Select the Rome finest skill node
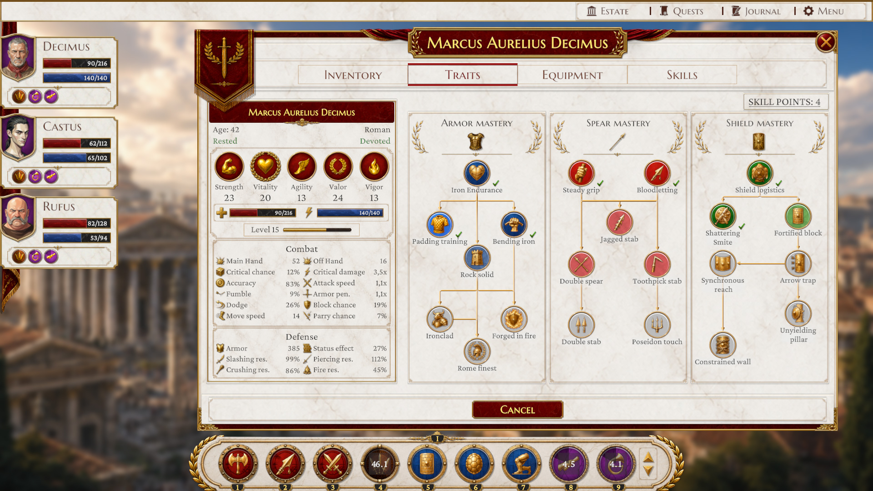Viewport: 873px width, 491px height. pos(477,351)
